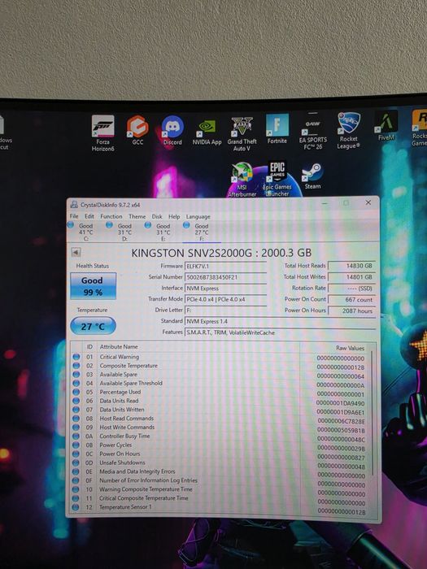Image resolution: width=427 pixels, height=569 pixels.
Task: Open the EA SPORTS FC 26 shortcut
Action: [313, 132]
